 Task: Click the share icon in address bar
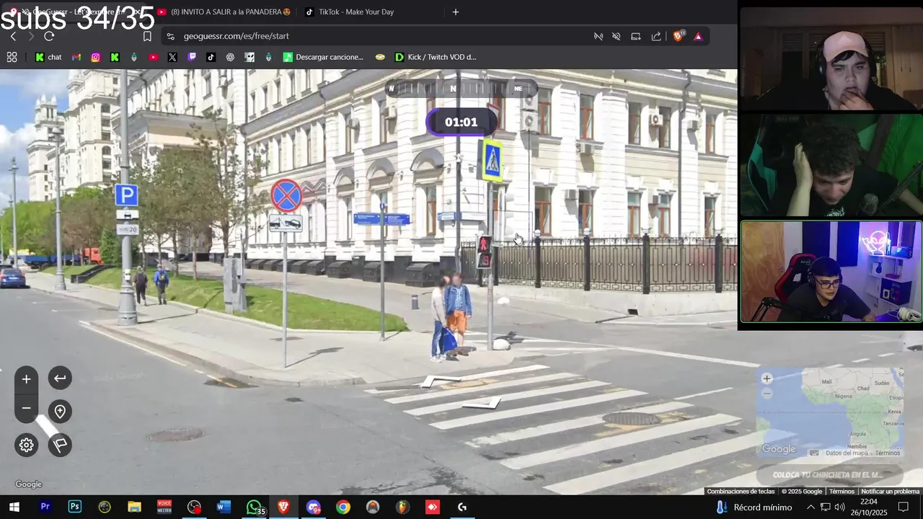click(656, 36)
